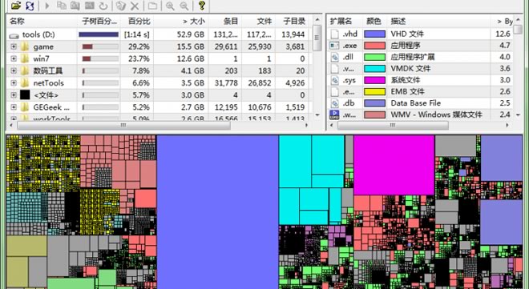529x289 pixels.
Task: Click the expand item play-arrow toolbar icon
Action: 47,6
